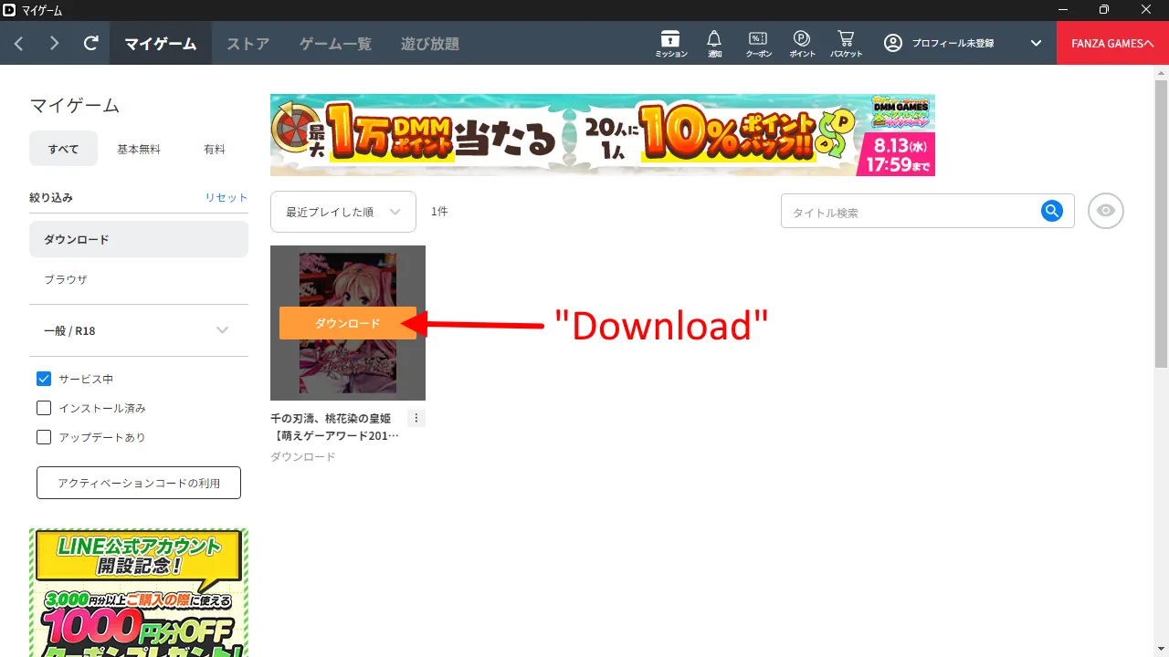Open the 遊び放題 tab
Image resolution: width=1169 pixels, height=657 pixels.
[430, 43]
